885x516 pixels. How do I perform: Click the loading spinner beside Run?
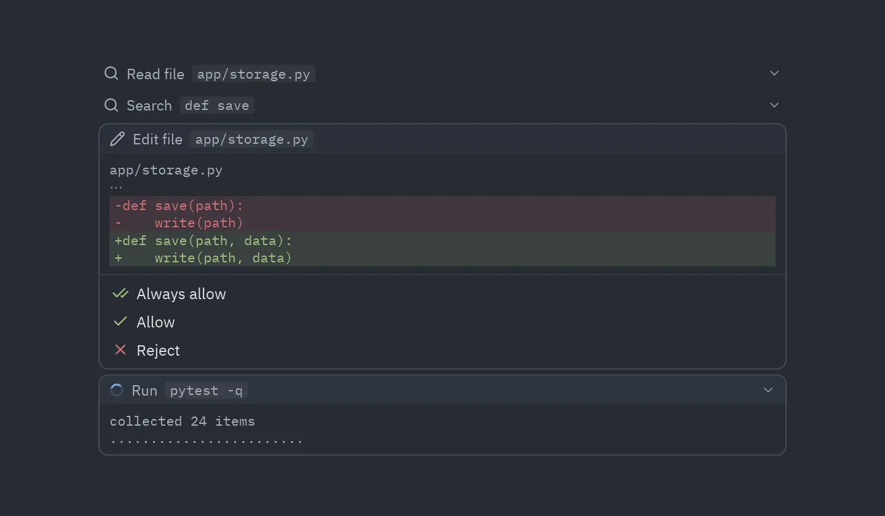(x=116, y=390)
